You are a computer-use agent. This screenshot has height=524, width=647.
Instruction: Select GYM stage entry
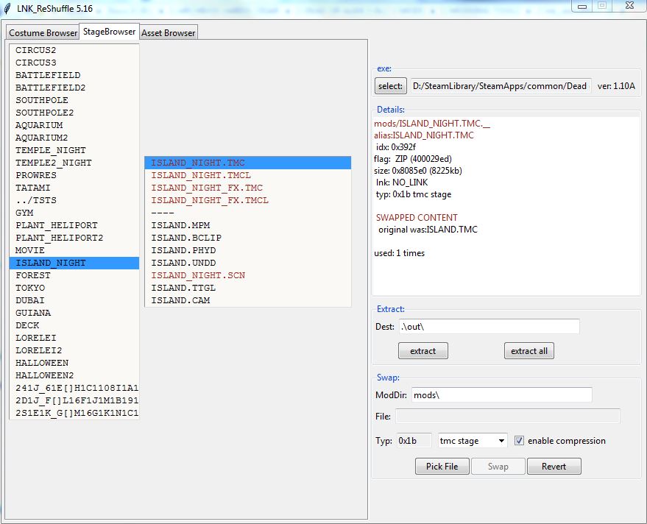pos(74,213)
